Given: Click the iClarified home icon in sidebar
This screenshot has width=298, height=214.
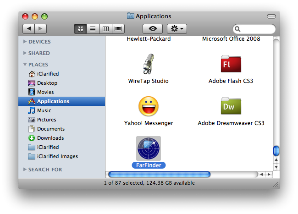Looking at the screenshot, I should 32,74.
